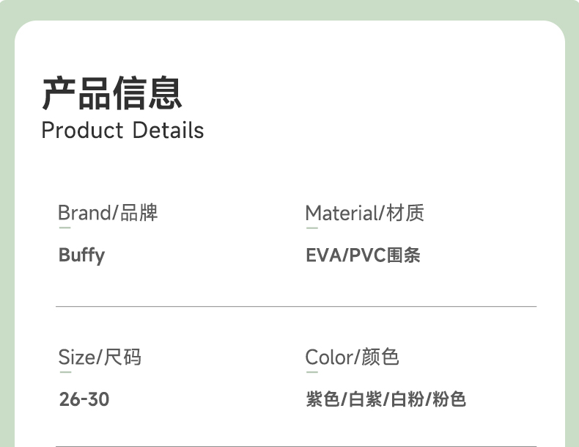Click the divider line below Buffy row
This screenshot has height=447, width=579.
coord(296,306)
